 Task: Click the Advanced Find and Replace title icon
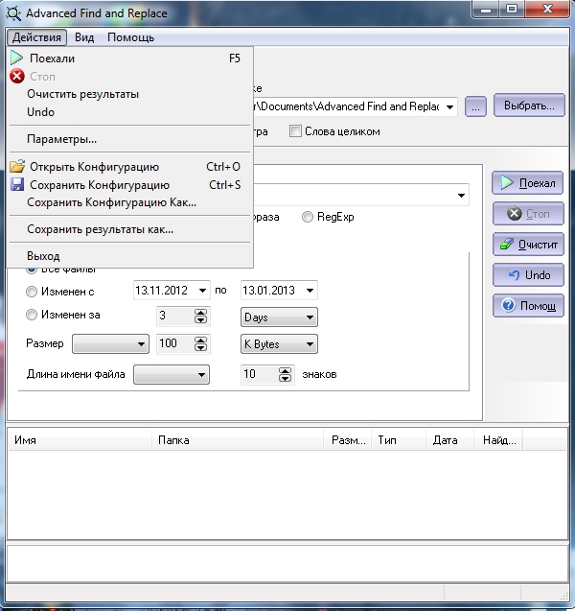(x=13, y=13)
